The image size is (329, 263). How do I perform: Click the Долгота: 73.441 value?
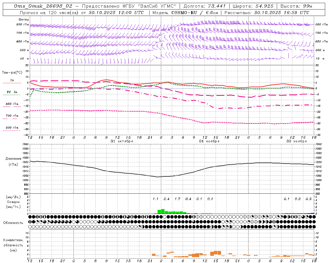pyautogui.click(x=204, y=6)
